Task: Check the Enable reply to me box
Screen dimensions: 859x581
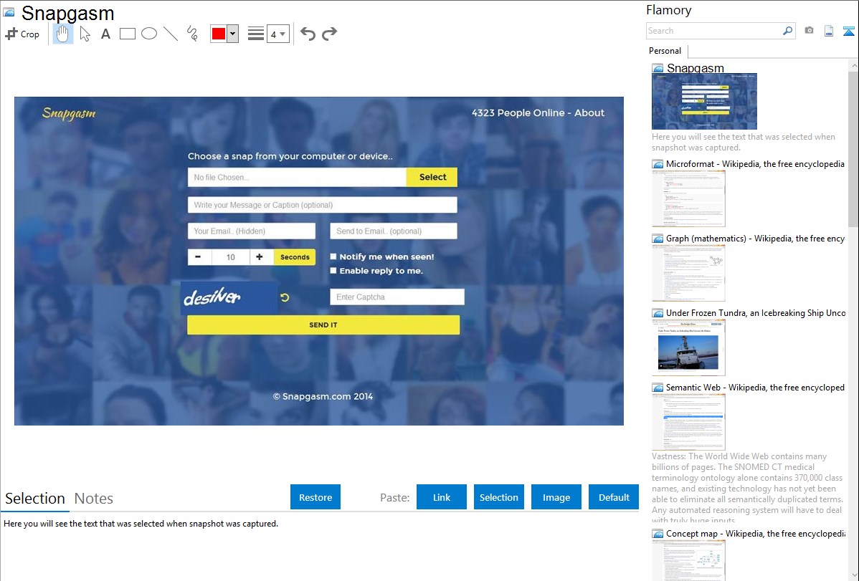Action: (x=333, y=271)
